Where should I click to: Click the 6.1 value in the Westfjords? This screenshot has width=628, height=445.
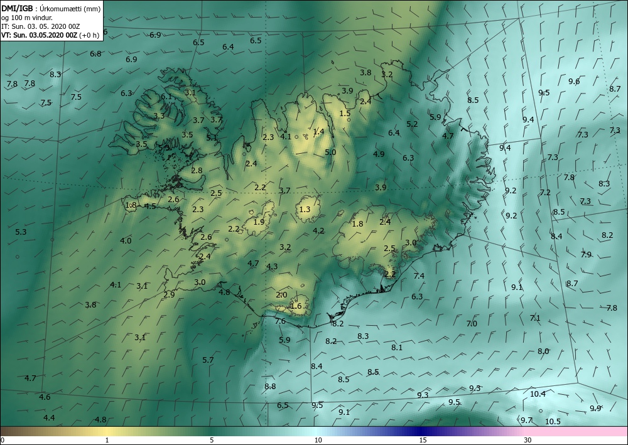pyautogui.click(x=166, y=97)
